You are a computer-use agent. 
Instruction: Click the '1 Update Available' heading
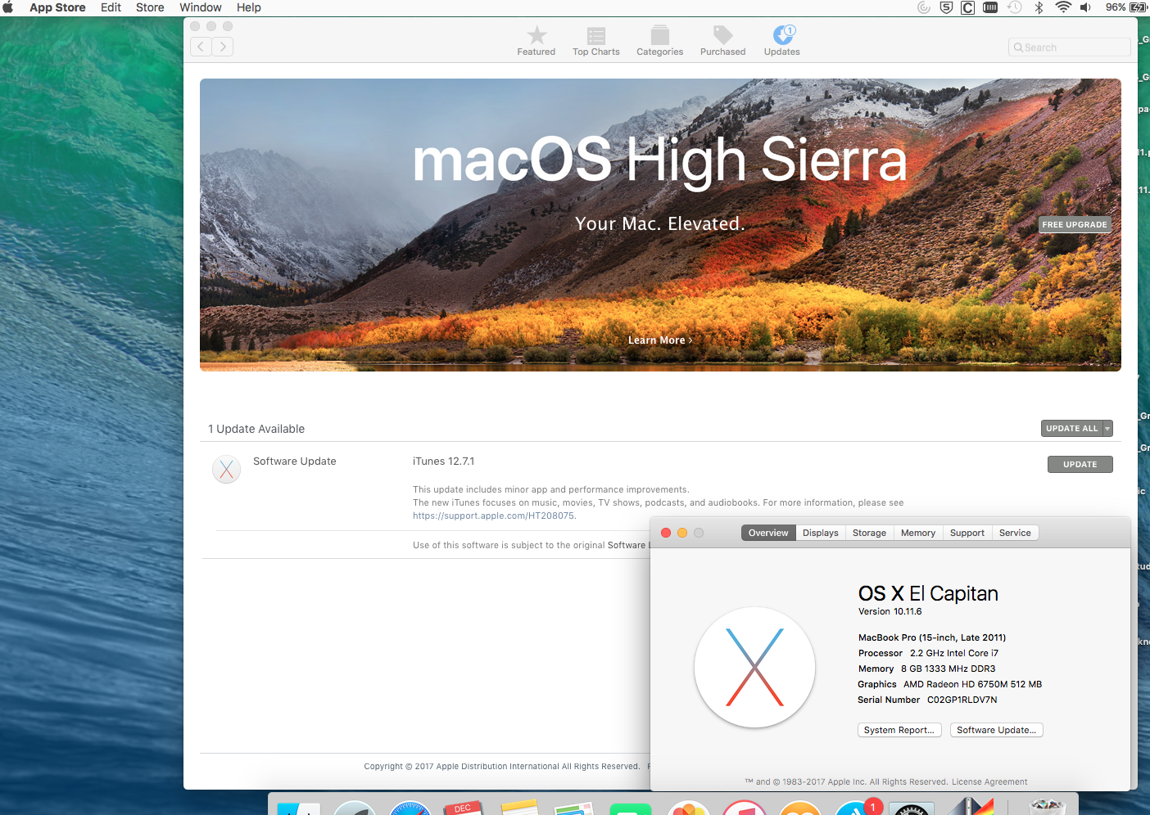click(x=256, y=429)
